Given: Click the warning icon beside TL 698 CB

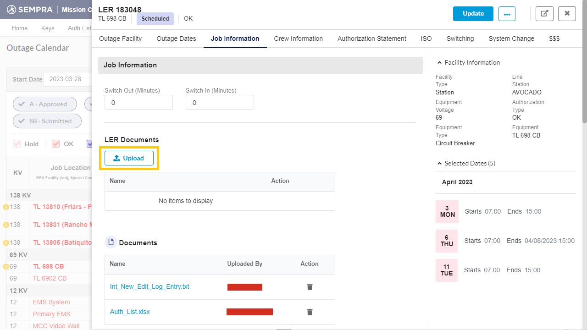Looking at the screenshot, I should [6, 266].
